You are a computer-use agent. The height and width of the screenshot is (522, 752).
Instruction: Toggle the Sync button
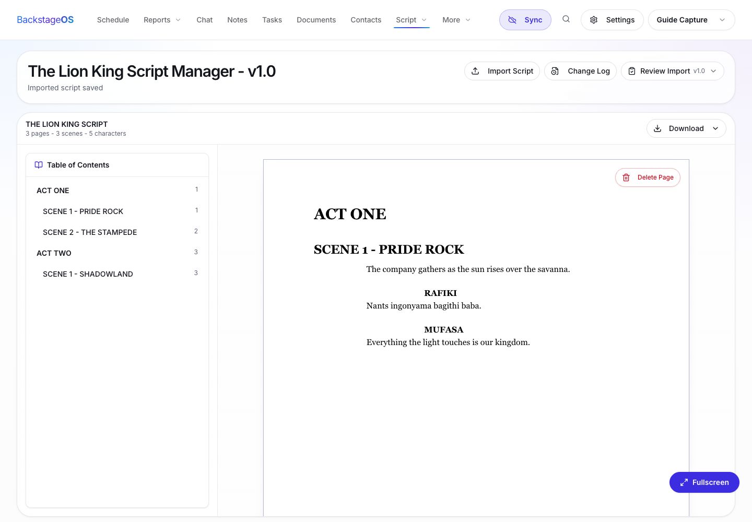coord(525,20)
